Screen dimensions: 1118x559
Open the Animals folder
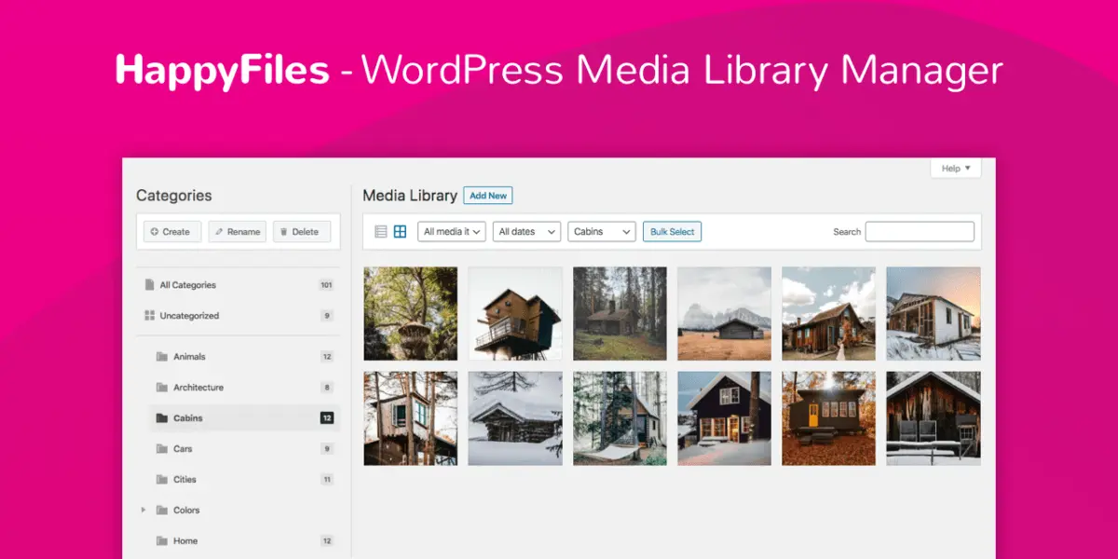point(189,357)
